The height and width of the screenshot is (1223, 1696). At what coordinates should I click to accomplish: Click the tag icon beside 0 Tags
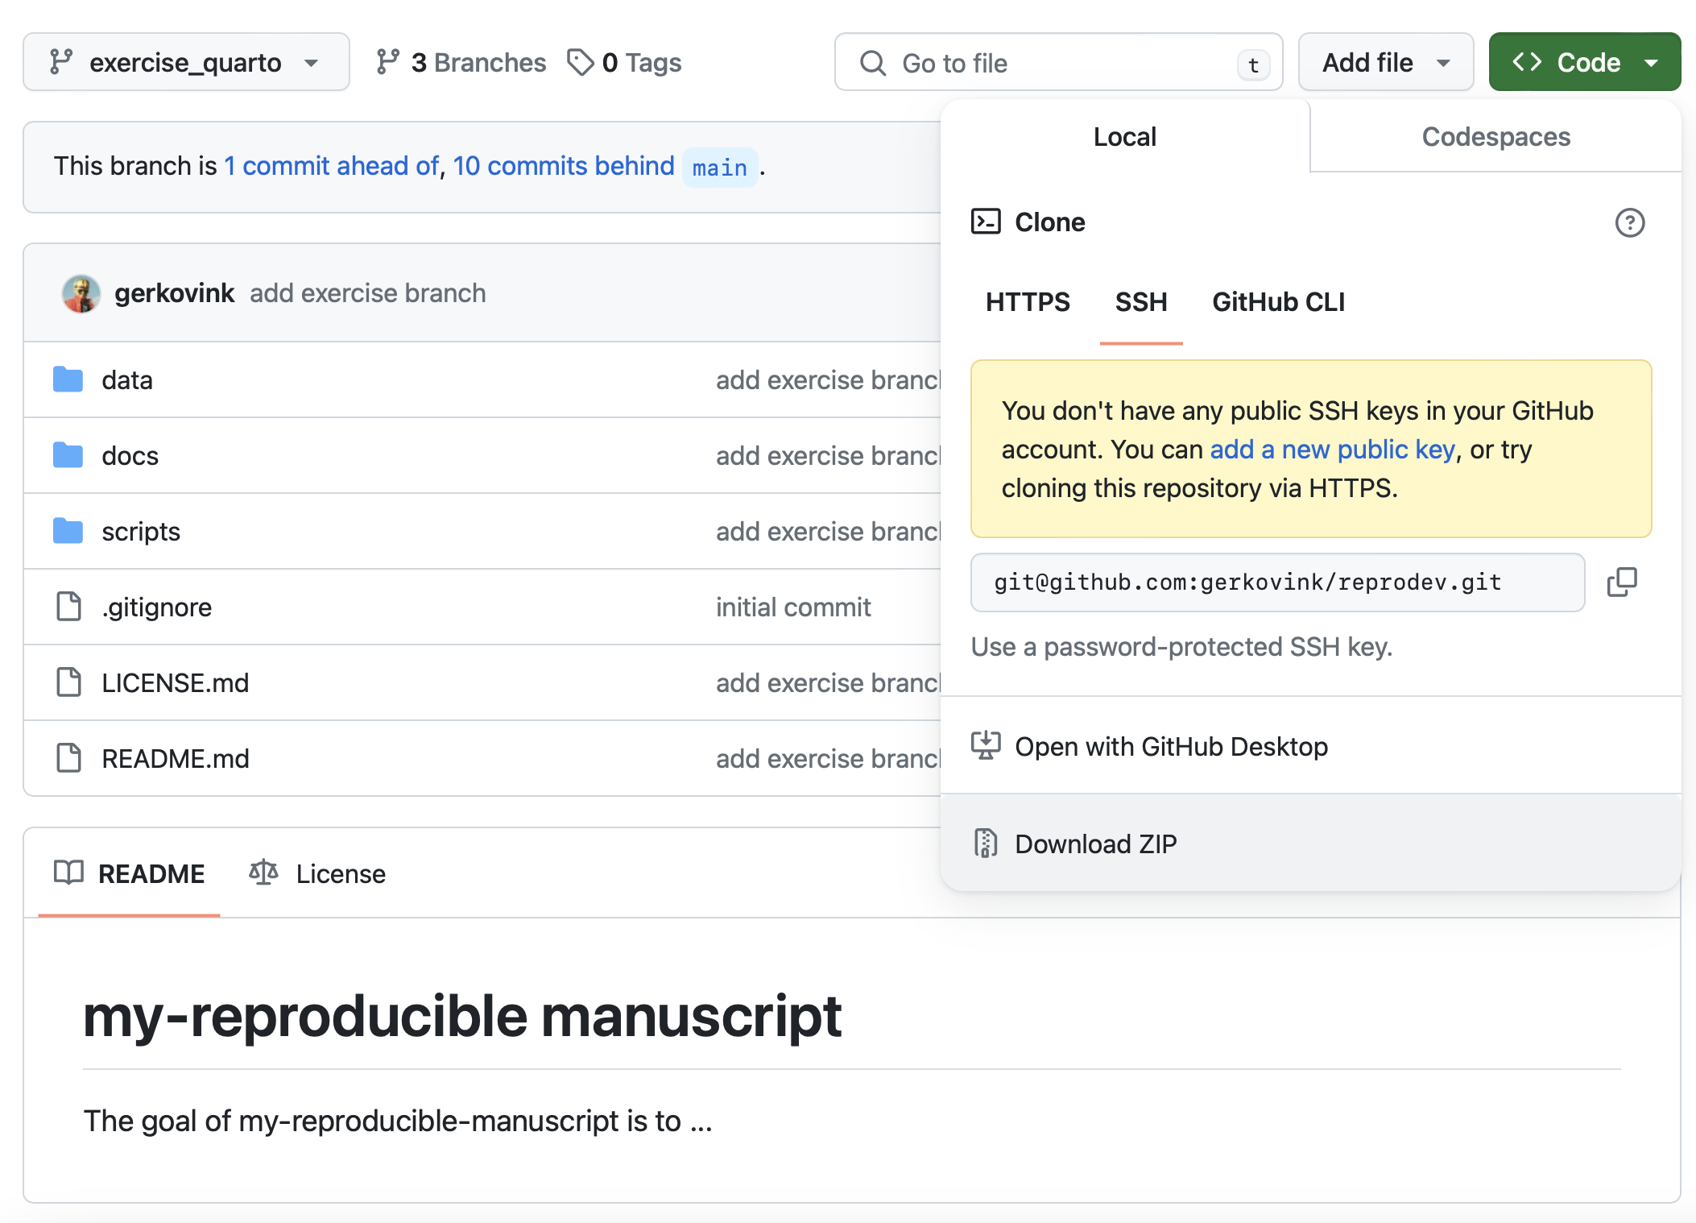click(x=581, y=62)
